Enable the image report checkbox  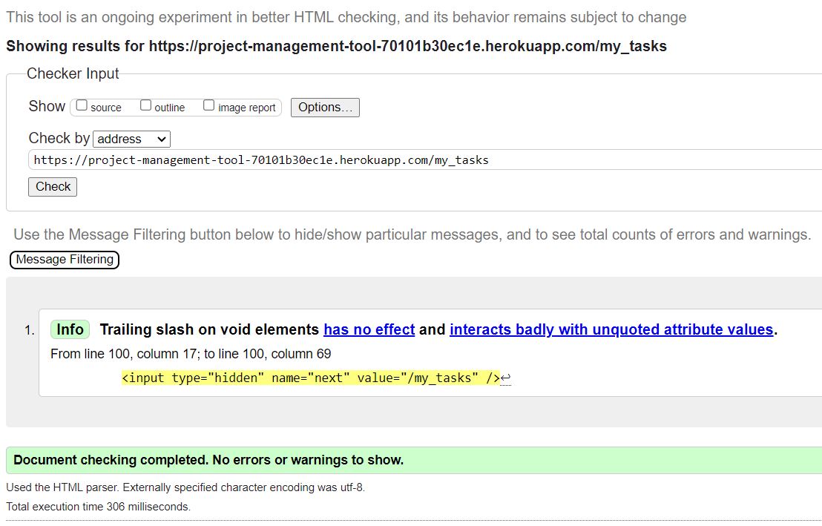209,105
